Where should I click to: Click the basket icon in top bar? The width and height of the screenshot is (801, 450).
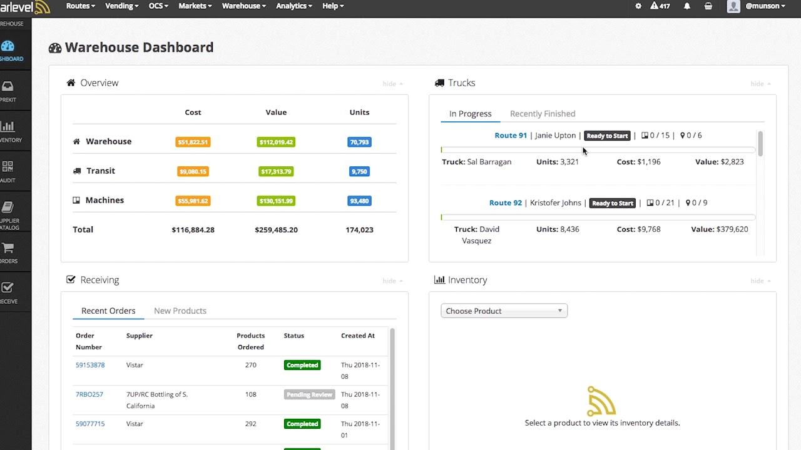708,6
